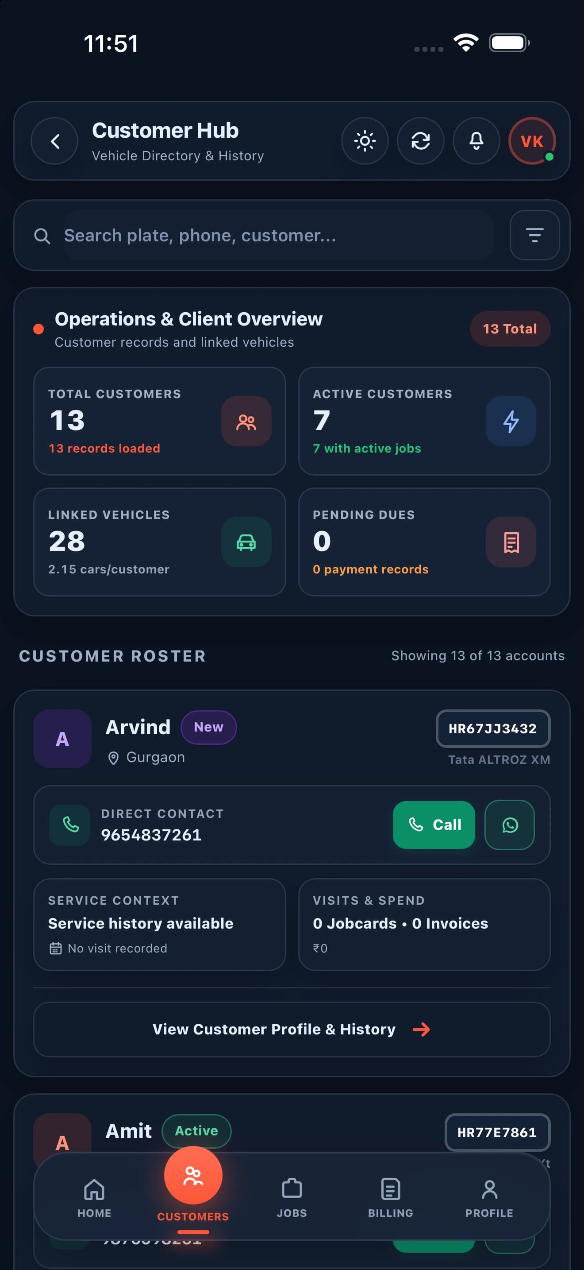The image size is (584, 1270).
Task: Click '0 Jobcards • 0 Invoices' text
Action: click(400, 923)
